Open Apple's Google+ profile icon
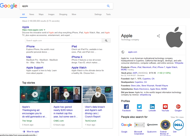190x136 pixels. tap(178, 107)
